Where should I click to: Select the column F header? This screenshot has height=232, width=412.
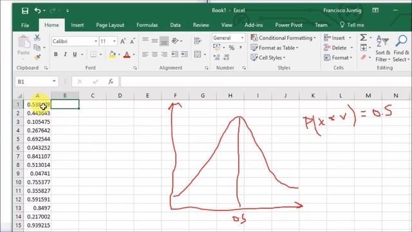click(175, 95)
